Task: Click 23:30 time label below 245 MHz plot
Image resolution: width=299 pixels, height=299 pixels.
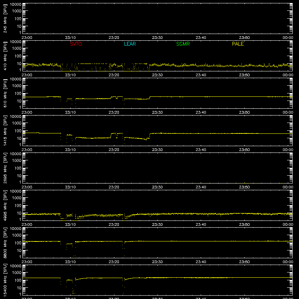Action: pos(157,38)
